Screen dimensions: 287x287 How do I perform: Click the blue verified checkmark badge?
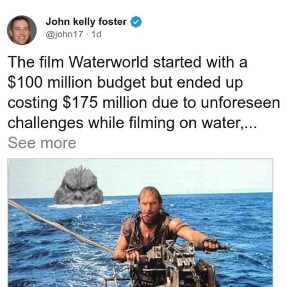(136, 22)
